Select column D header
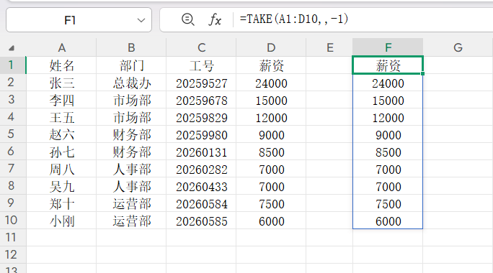 [x=271, y=47]
